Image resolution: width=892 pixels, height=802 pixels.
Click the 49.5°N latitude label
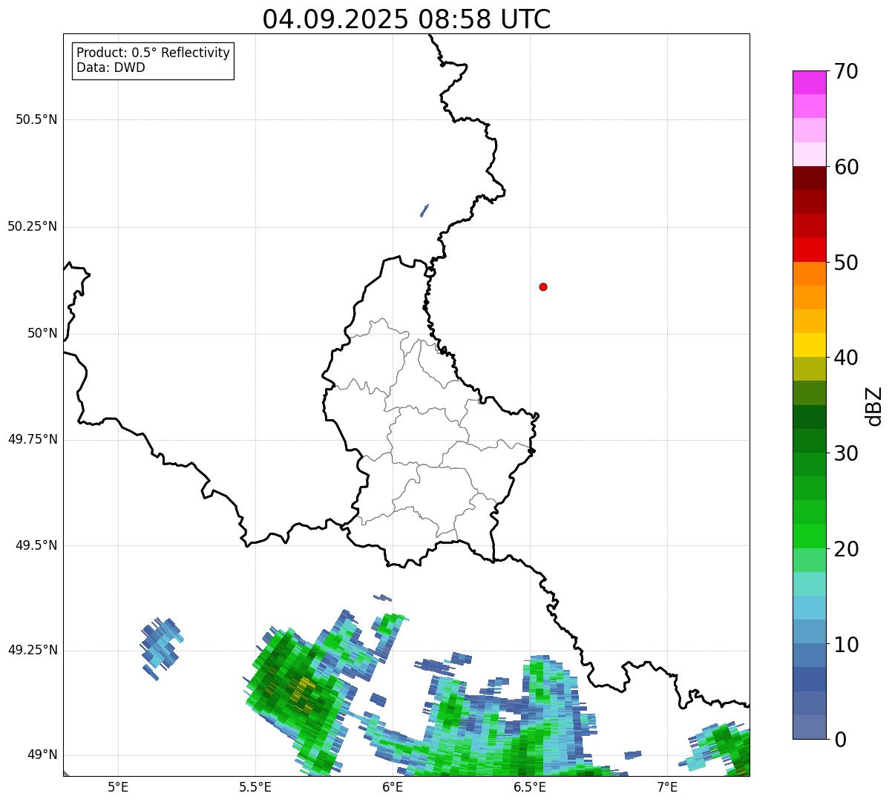tap(36, 545)
